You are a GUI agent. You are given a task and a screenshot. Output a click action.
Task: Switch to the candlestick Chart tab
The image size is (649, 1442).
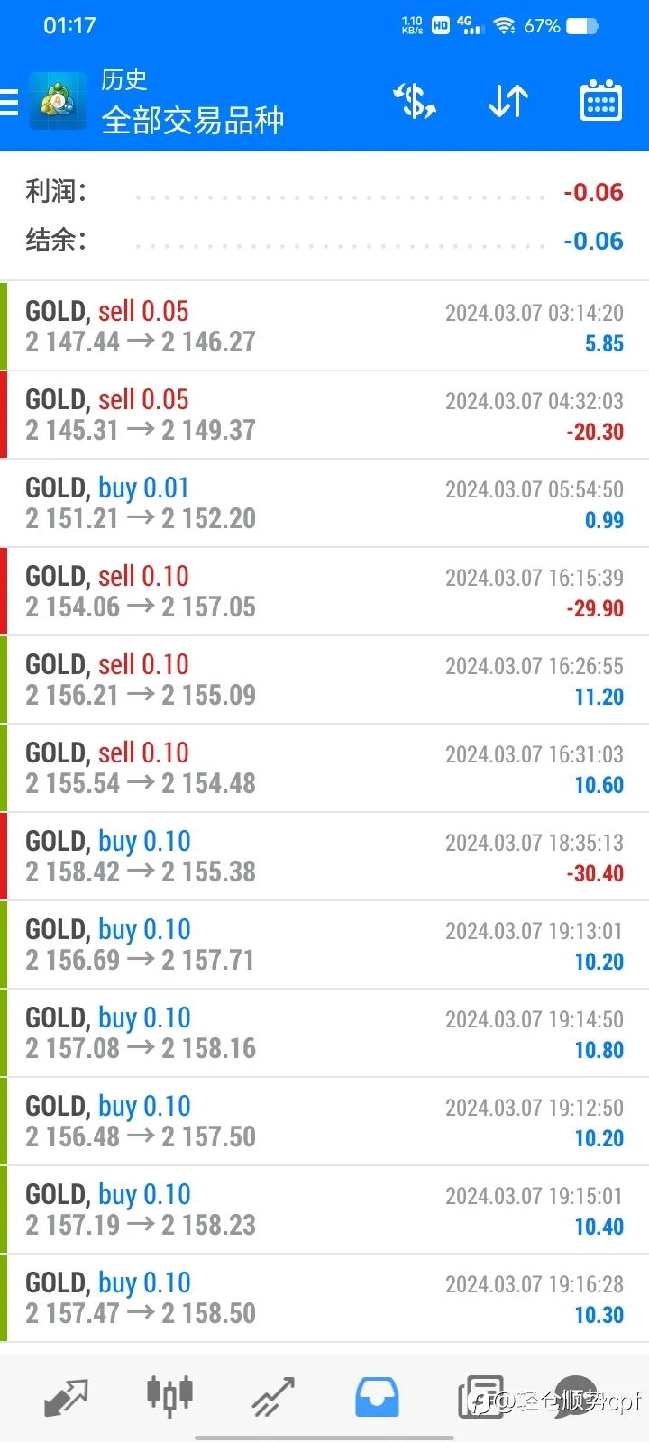pyautogui.click(x=169, y=1395)
